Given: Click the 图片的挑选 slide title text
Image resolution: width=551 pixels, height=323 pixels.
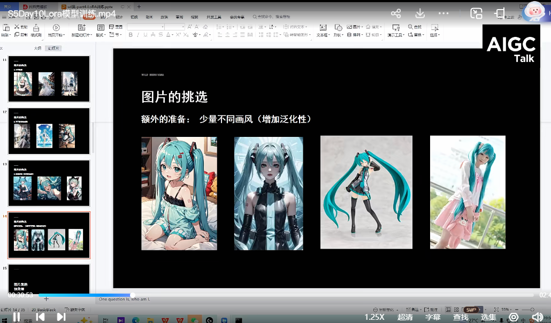Looking at the screenshot, I should pos(174,97).
